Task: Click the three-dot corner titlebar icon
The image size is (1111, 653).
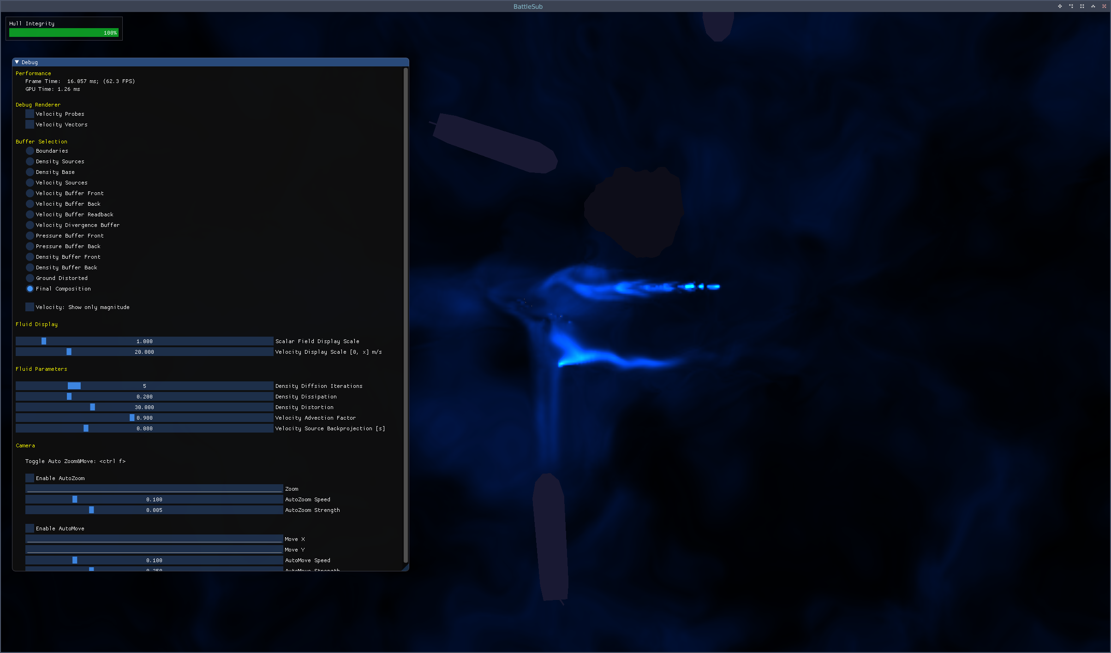Action: click(x=1071, y=6)
